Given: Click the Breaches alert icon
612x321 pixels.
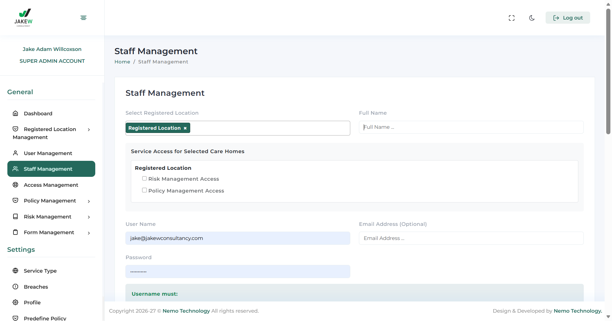Looking at the screenshot, I should [15, 287].
